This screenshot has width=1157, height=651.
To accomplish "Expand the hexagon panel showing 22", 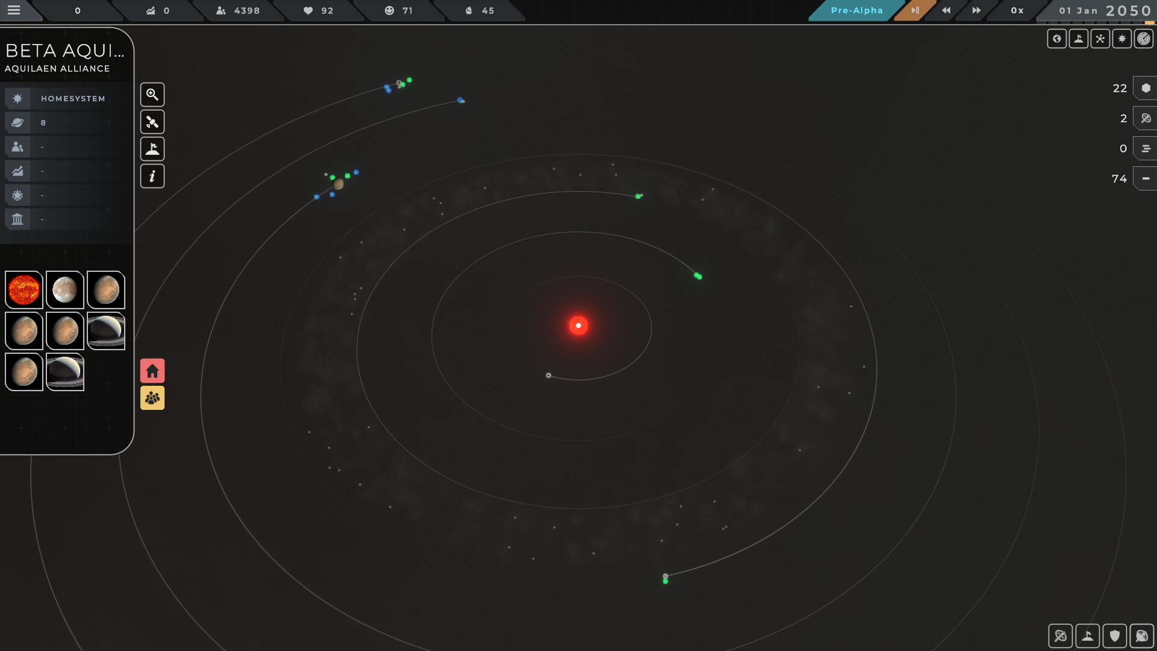I will point(1146,88).
